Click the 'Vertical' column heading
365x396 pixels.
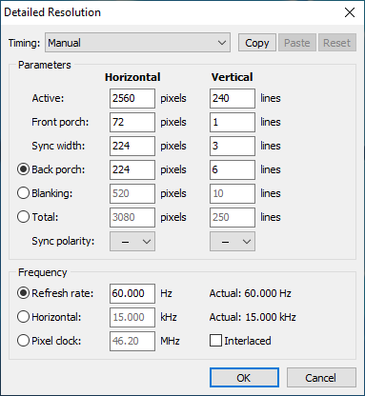(233, 77)
